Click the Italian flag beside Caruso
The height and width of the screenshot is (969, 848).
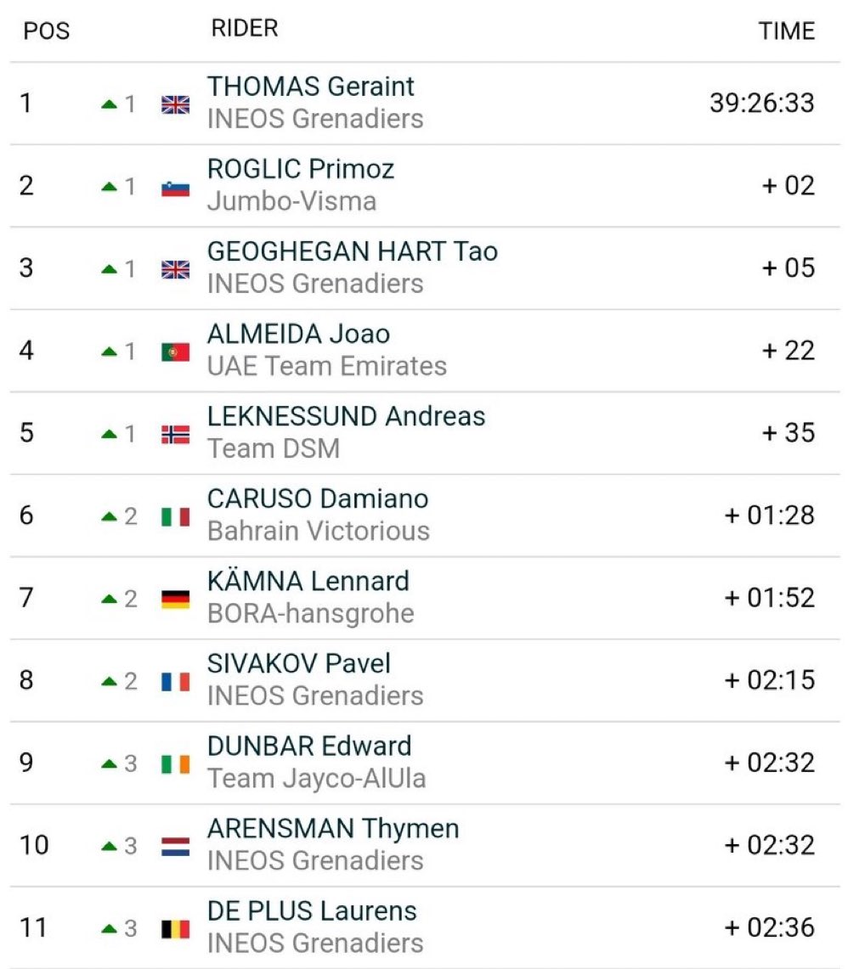point(176,516)
